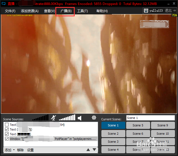Click the yalla123 account avatar icon
This screenshot has width=178, height=156.
146,11
